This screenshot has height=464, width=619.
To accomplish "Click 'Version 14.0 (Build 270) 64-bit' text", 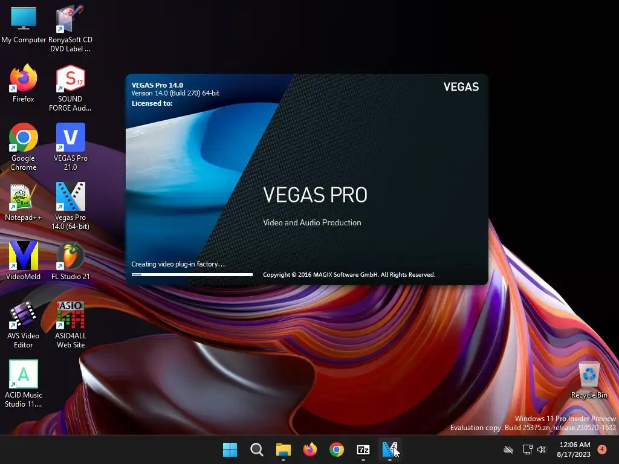I will click(x=175, y=93).
